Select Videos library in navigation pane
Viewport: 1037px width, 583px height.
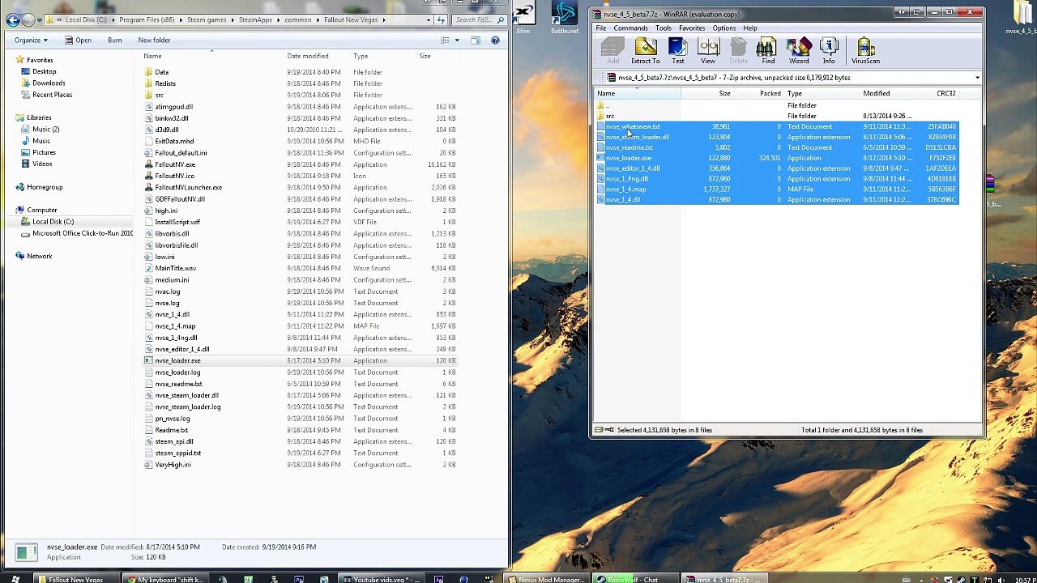click(42, 164)
